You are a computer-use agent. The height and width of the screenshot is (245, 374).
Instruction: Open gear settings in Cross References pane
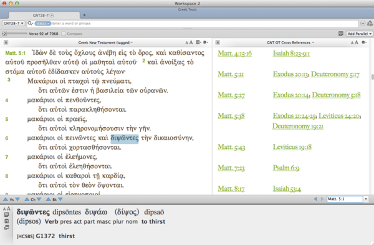[x=364, y=42]
